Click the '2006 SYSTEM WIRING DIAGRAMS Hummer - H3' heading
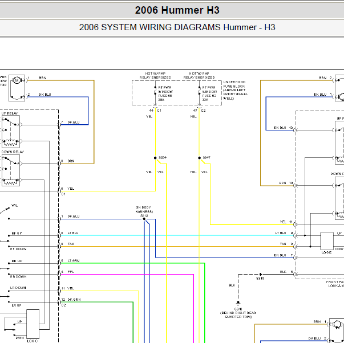Screen dimensions: 344x343 point(177,27)
